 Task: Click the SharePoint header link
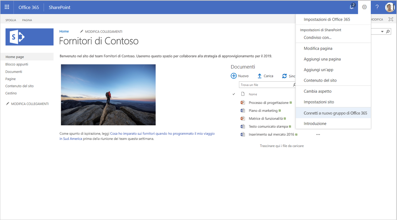point(60,7)
